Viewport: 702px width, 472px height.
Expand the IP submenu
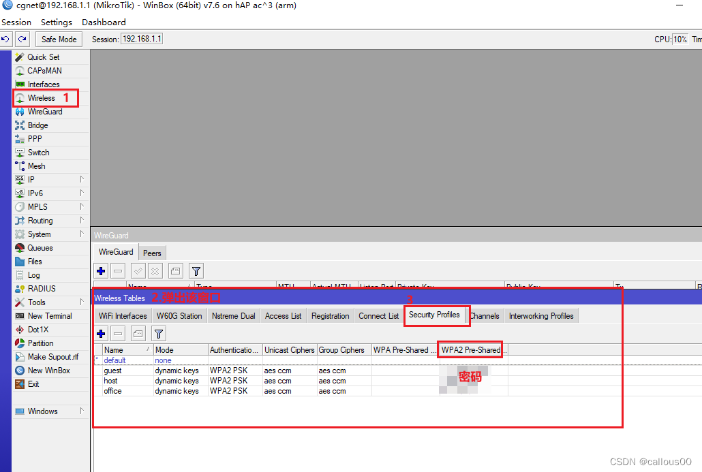point(27,179)
